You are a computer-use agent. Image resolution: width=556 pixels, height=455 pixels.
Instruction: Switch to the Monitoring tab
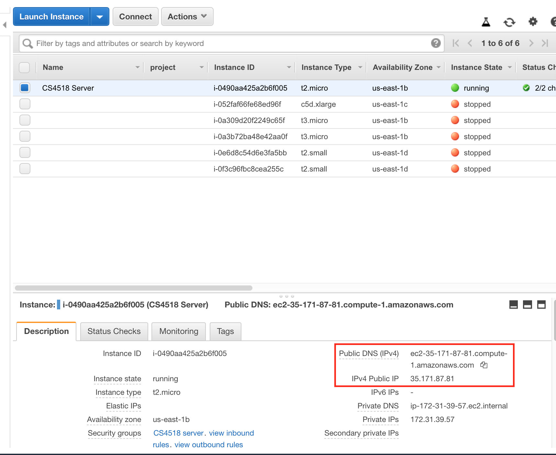[178, 331]
